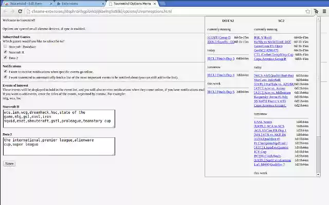329x205 pixels.
Task: Toggle automatically fetch important events checkbox
Action: coord(5,77)
